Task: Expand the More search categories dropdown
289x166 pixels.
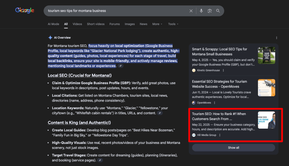Action: coord(157,24)
